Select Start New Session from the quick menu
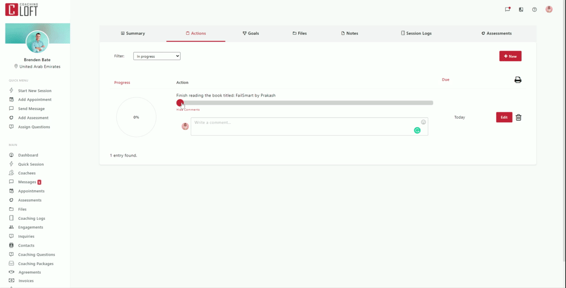Image resolution: width=566 pixels, height=288 pixels. coord(34,91)
